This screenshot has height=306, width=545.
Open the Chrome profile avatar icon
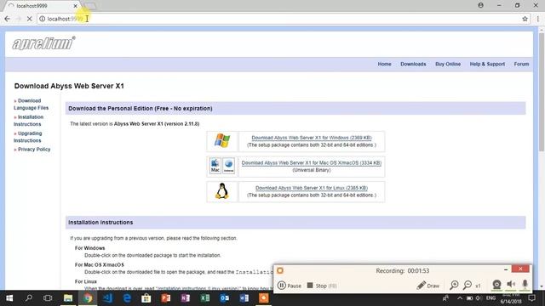click(x=480, y=6)
